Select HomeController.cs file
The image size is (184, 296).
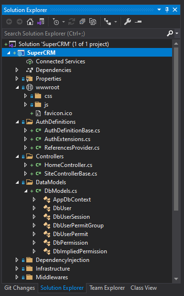(x=68, y=165)
